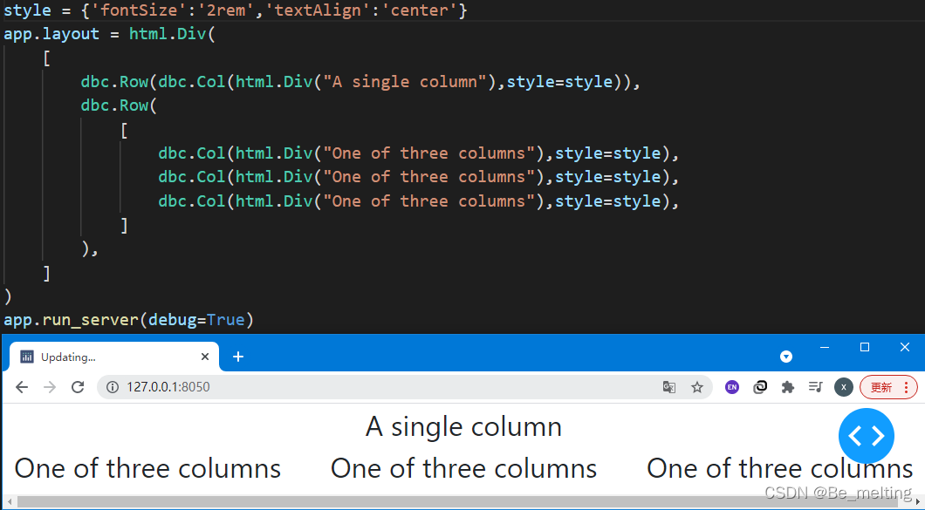Click the site info icon beside 127.0.0.1:8050
The height and width of the screenshot is (510, 925).
[112, 387]
